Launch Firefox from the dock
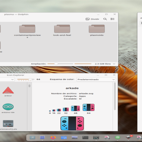The height and width of the screenshot is (142, 142). tap(53, 137)
